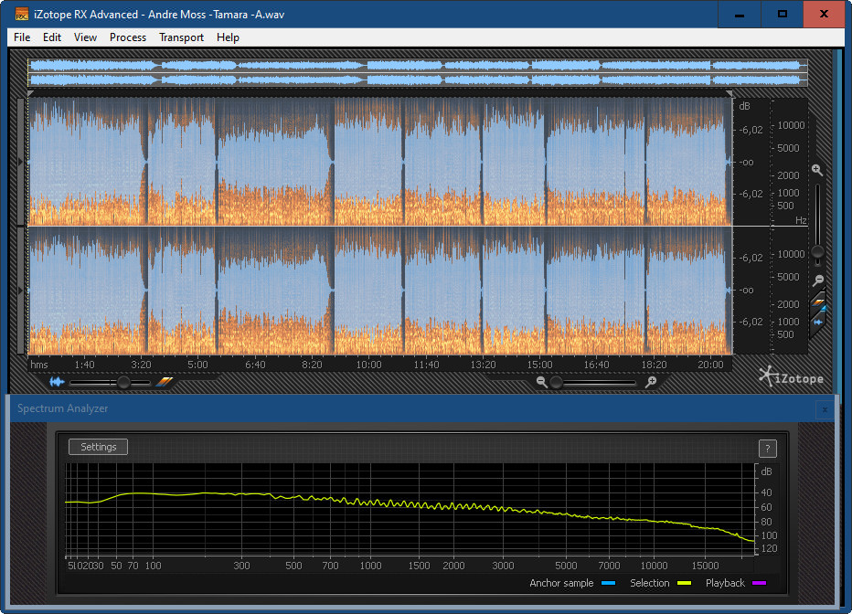Click horizontal time zoom out magnifier
Image resolution: width=852 pixels, height=614 pixels.
[542, 382]
